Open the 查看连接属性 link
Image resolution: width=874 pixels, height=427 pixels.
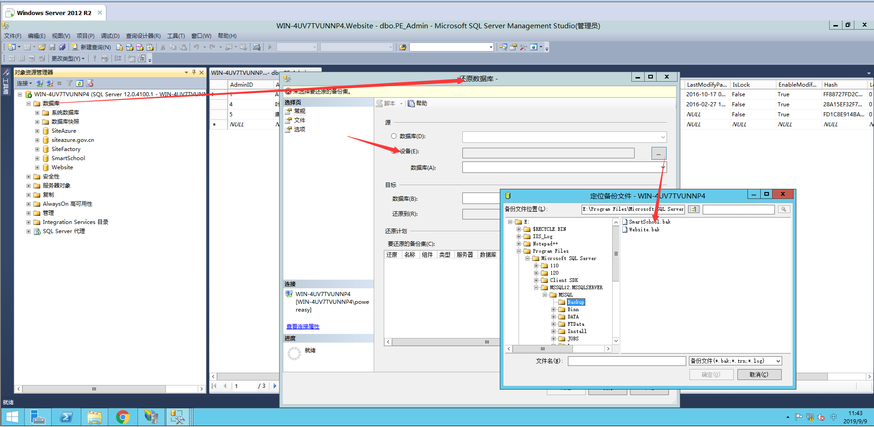click(x=302, y=326)
